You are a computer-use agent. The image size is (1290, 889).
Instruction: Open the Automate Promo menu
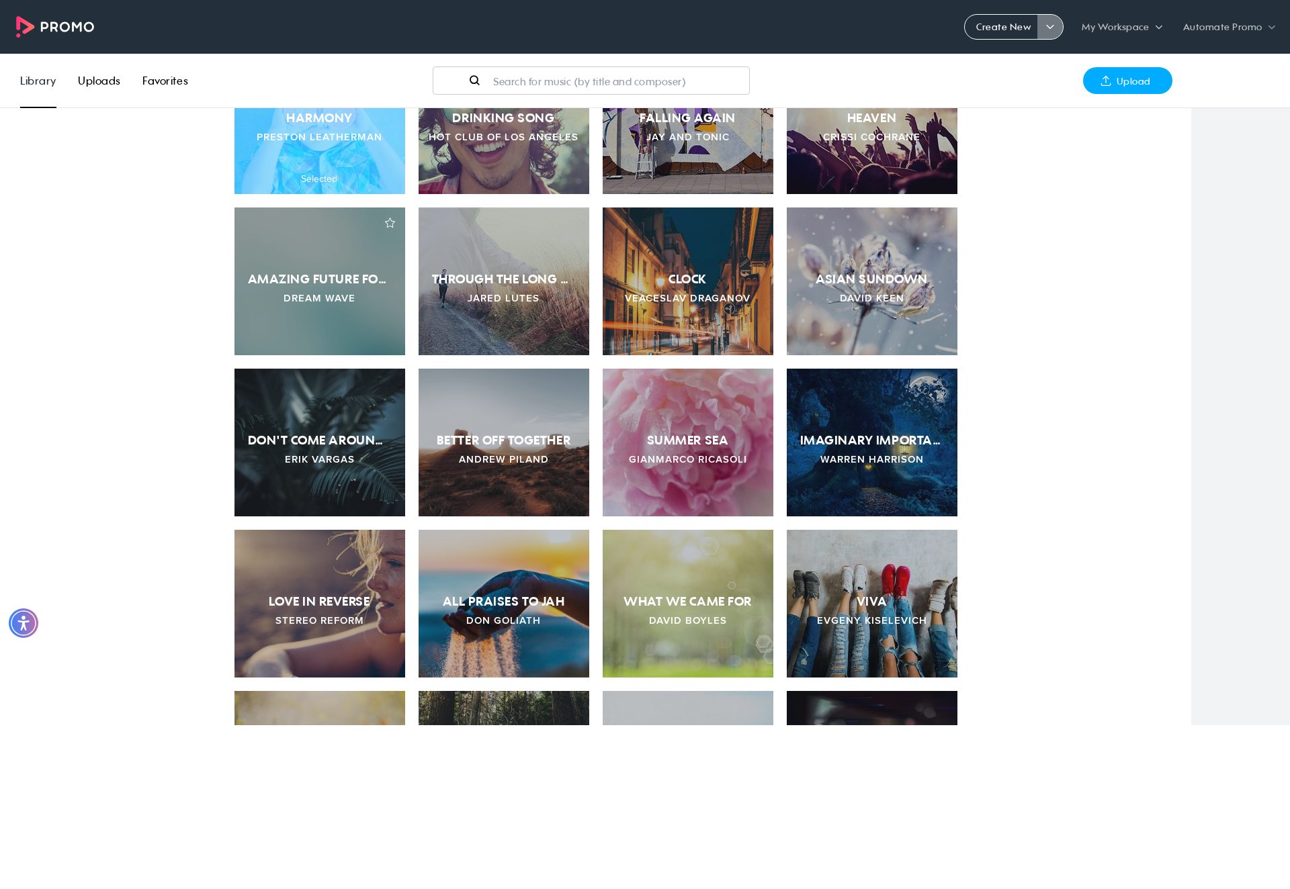tap(1229, 27)
